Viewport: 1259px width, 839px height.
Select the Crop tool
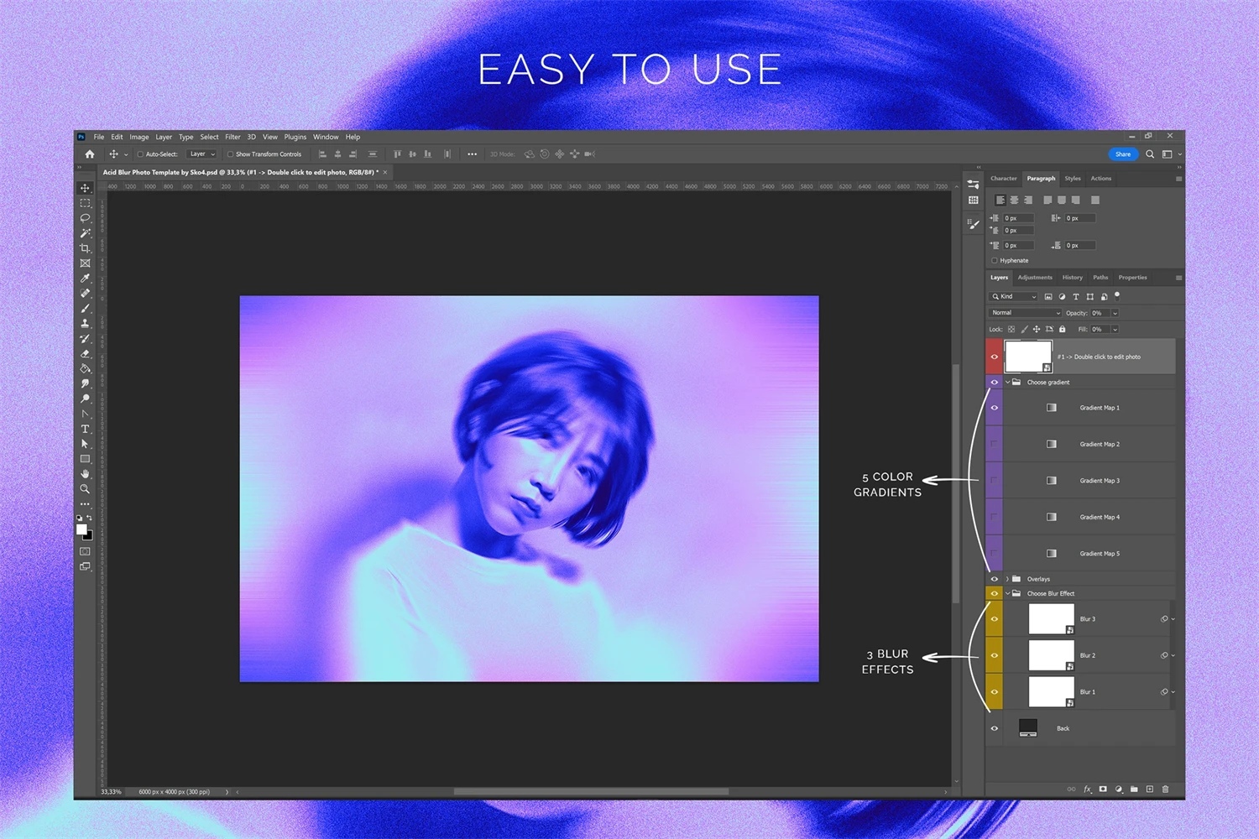pos(85,248)
